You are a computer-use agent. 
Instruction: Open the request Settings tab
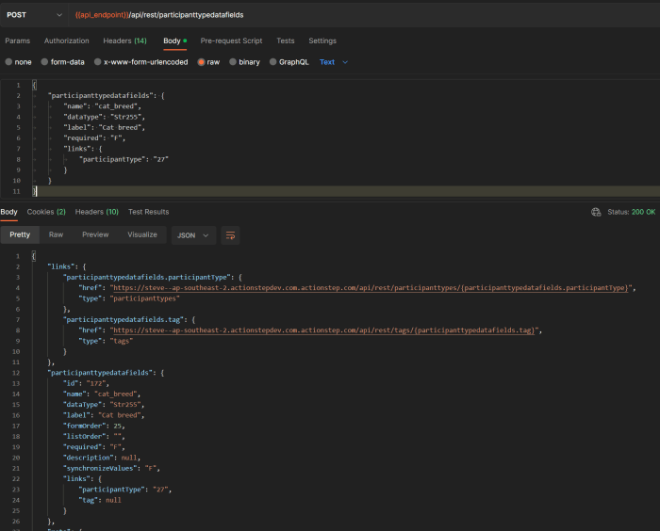[322, 40]
